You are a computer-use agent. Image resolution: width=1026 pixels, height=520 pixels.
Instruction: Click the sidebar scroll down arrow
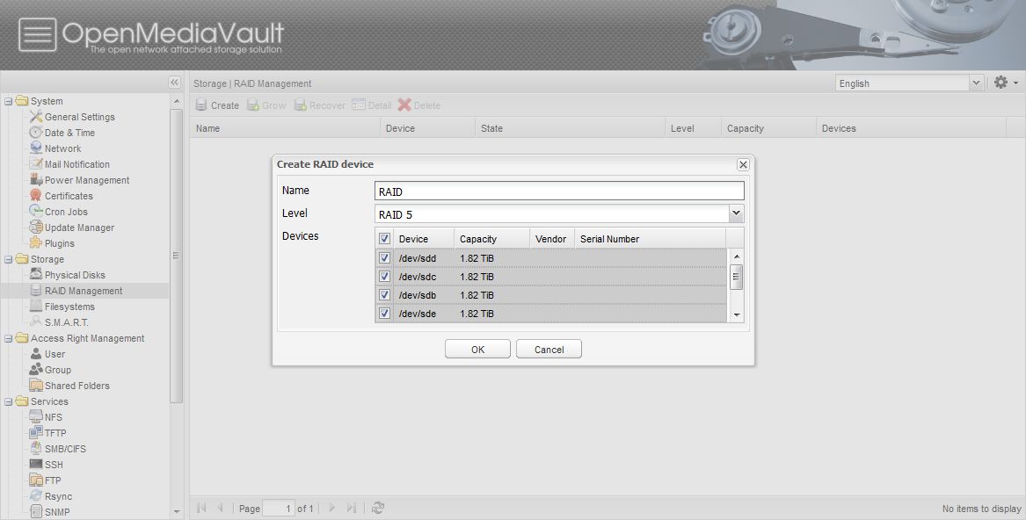point(177,511)
